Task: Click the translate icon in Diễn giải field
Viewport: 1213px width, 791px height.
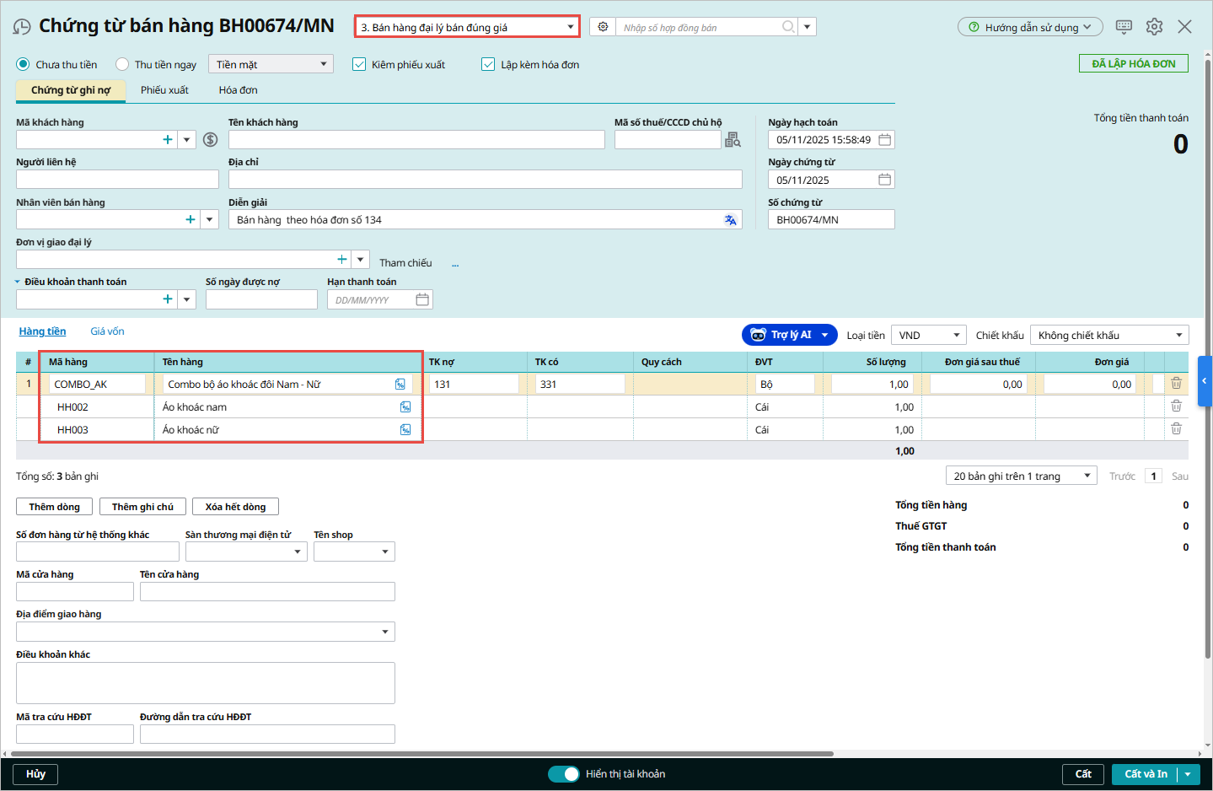Action: click(x=730, y=220)
